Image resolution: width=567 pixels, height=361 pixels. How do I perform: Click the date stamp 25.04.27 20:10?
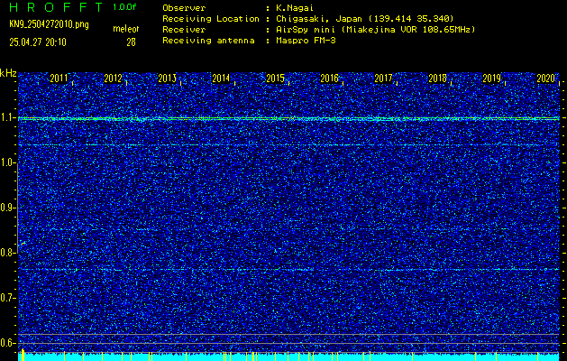pos(38,42)
